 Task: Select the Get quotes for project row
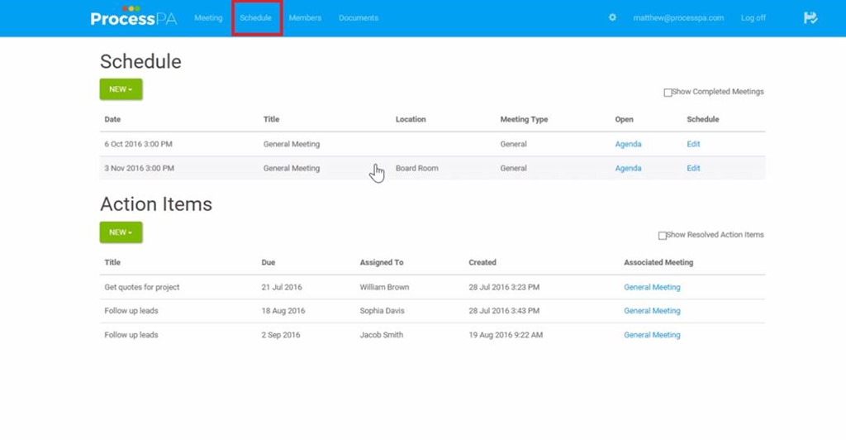click(142, 287)
